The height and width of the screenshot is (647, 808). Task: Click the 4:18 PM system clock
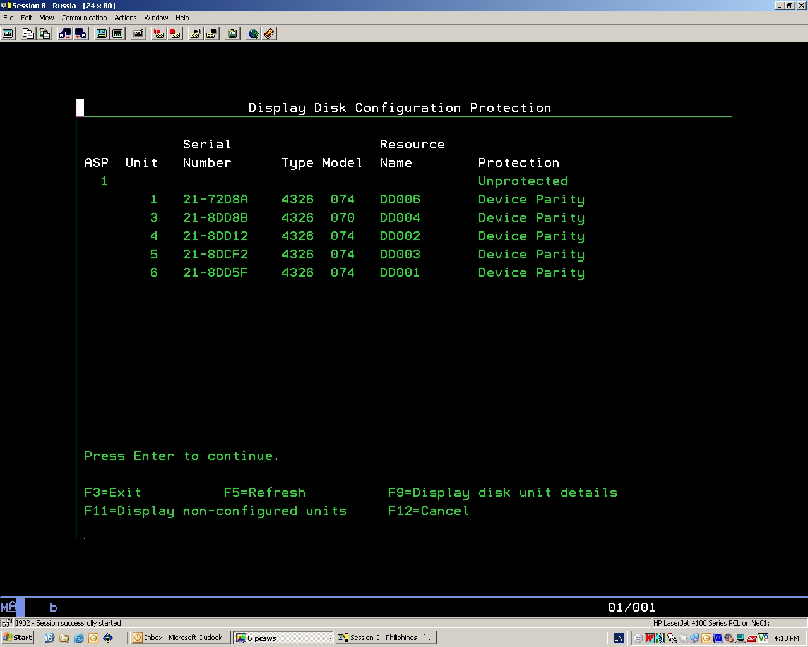(786, 638)
